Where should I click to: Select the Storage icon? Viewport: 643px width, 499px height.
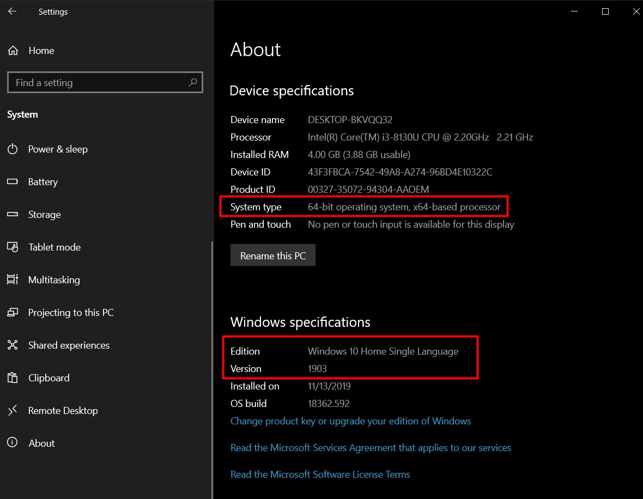pyautogui.click(x=13, y=214)
